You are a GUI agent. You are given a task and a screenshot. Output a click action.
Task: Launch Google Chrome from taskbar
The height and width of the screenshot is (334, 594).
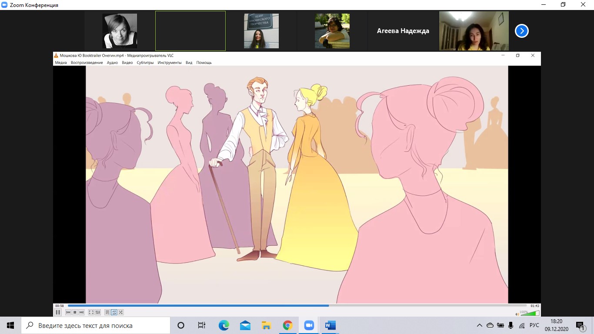pos(287,325)
